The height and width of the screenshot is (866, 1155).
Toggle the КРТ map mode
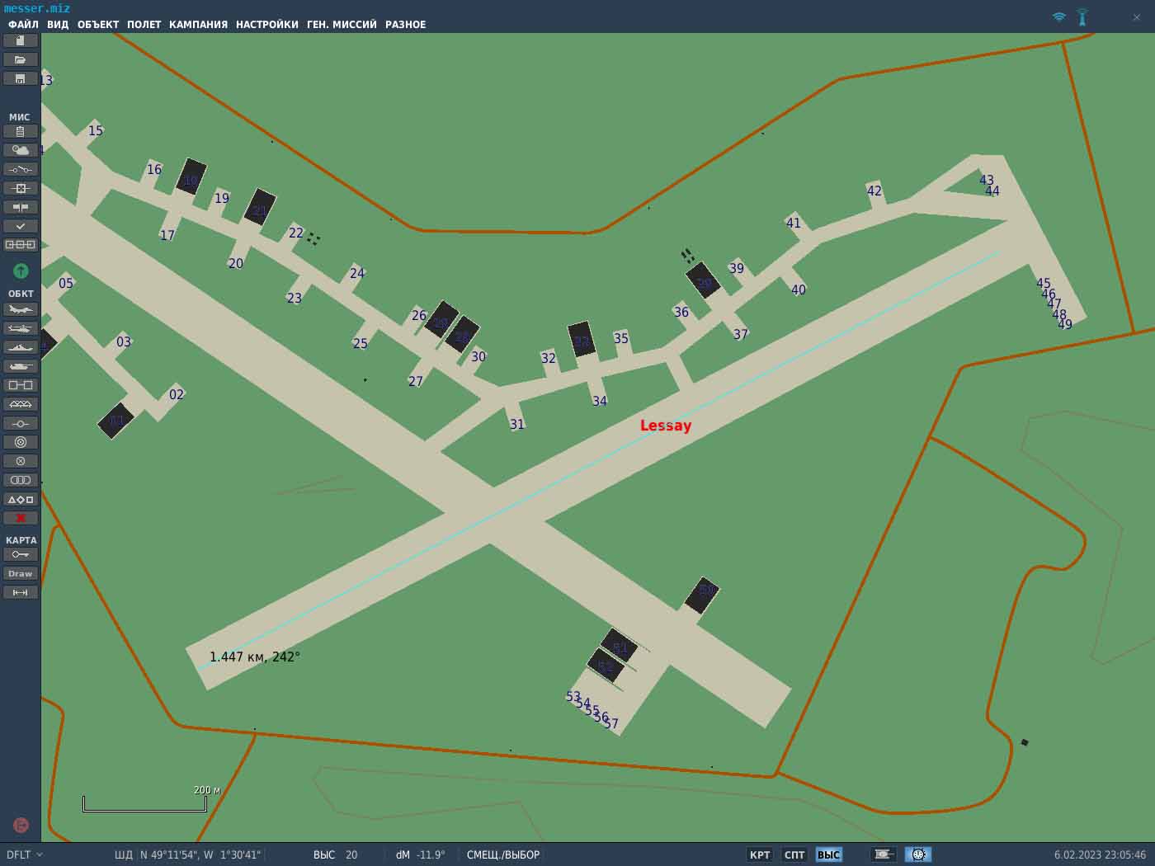click(760, 854)
